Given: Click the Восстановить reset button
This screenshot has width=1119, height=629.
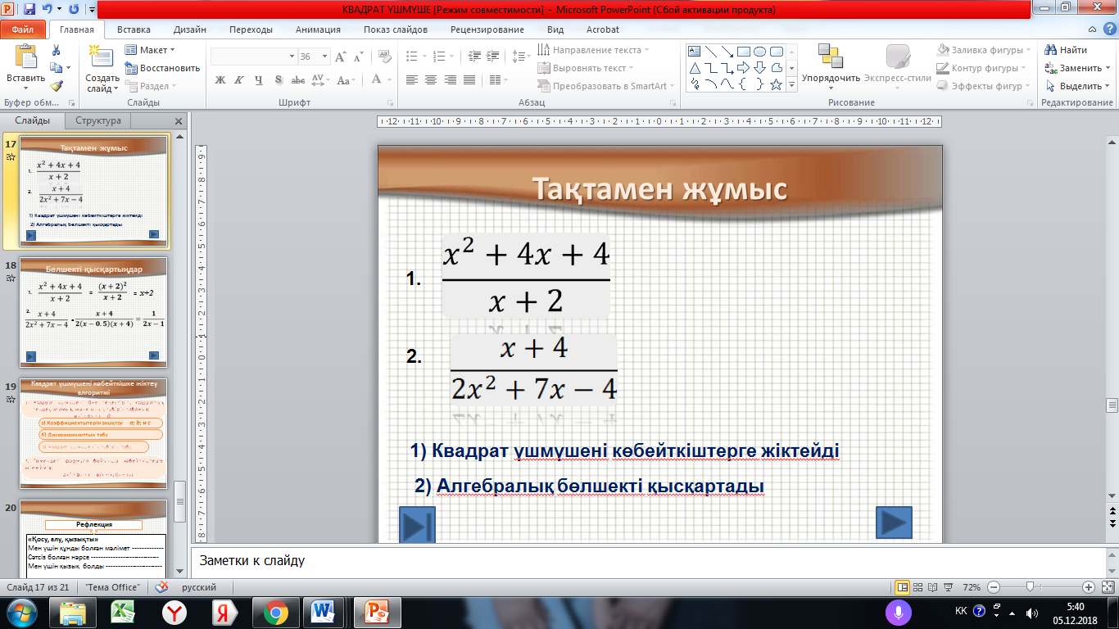Looking at the screenshot, I should (163, 68).
